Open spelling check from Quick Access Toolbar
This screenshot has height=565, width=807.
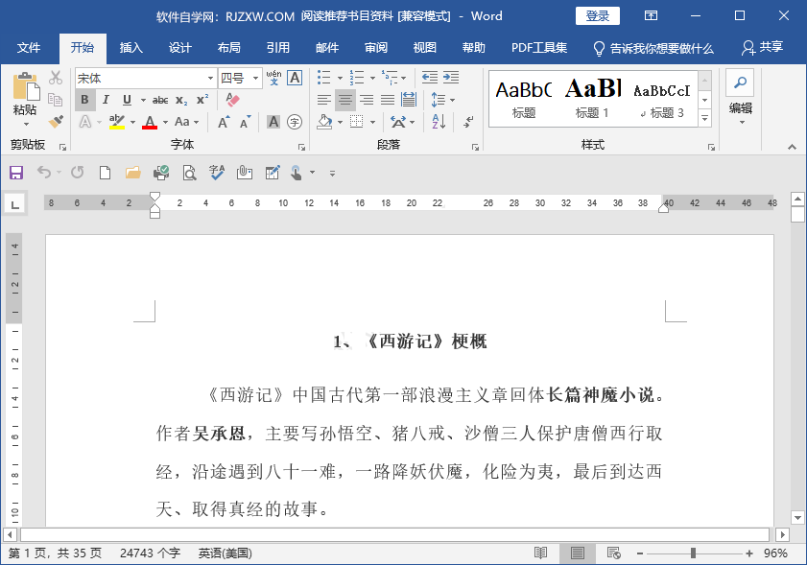pos(215,173)
